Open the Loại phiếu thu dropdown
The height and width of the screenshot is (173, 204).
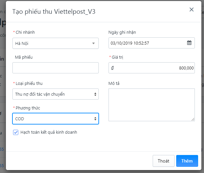point(56,94)
